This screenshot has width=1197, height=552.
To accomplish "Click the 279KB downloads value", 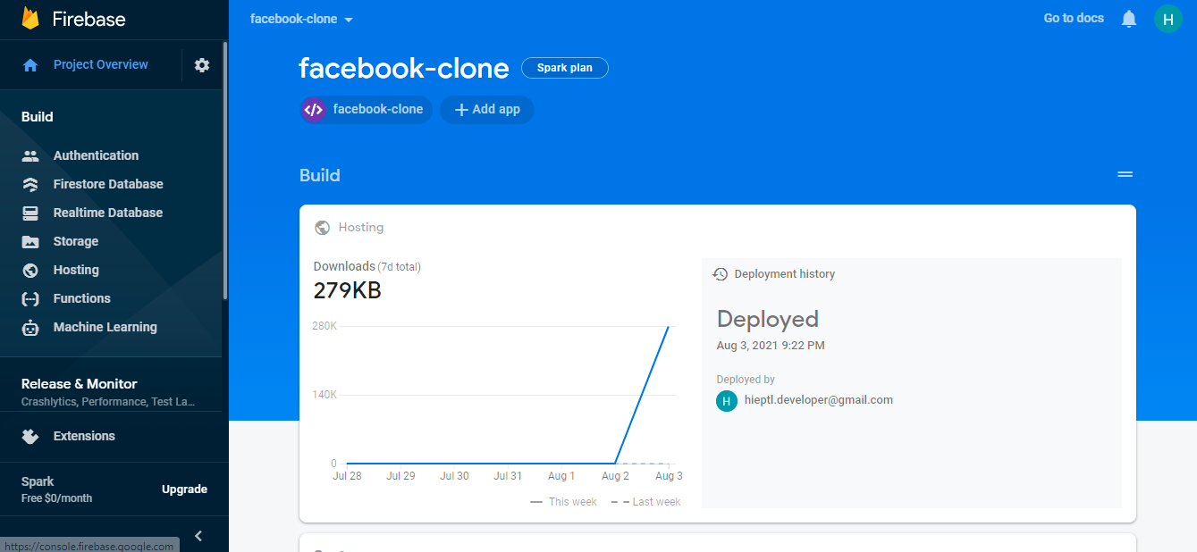I will point(347,290).
